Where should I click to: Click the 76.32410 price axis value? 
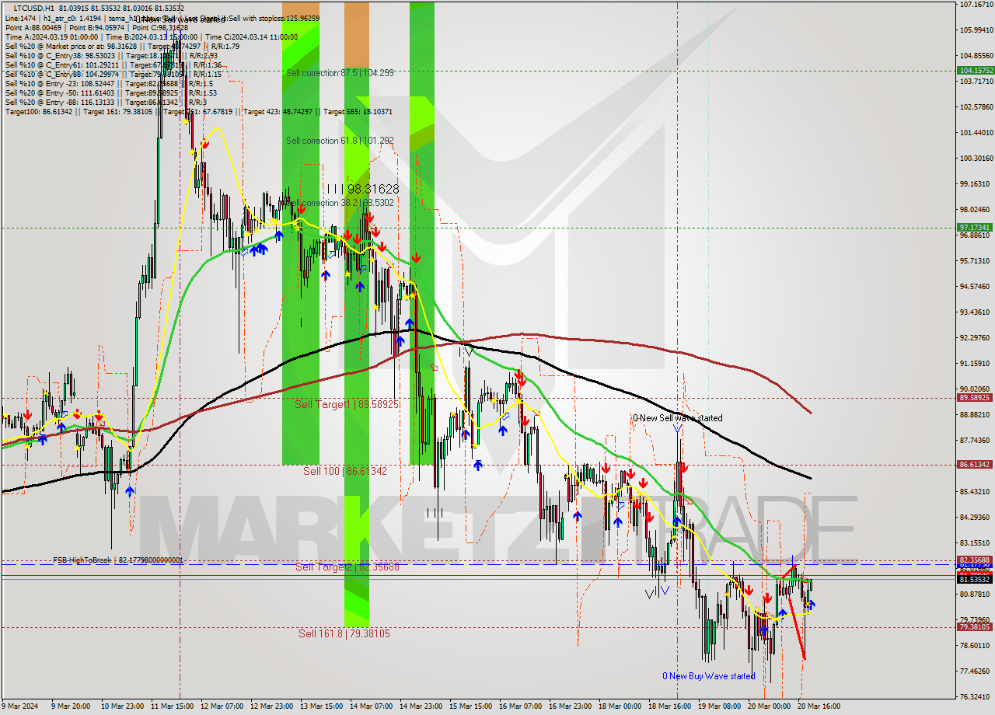click(x=976, y=696)
